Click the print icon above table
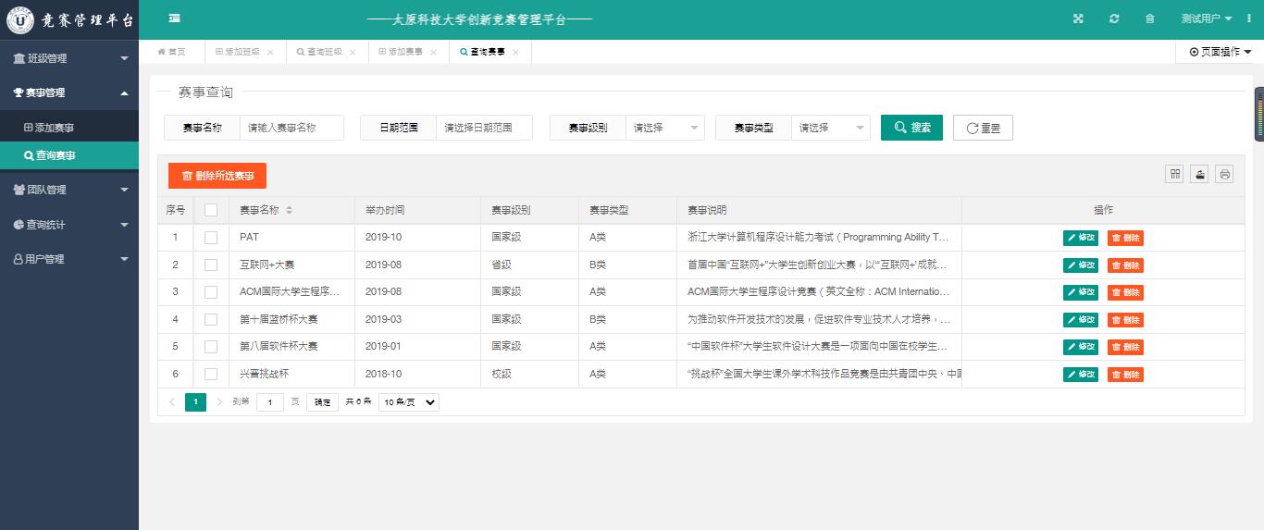This screenshot has width=1264, height=530. (1224, 174)
